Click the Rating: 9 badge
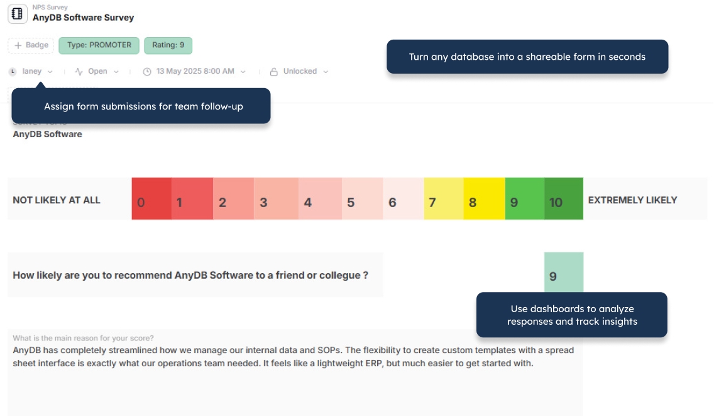Screen dimensions: 714x416 168,45
